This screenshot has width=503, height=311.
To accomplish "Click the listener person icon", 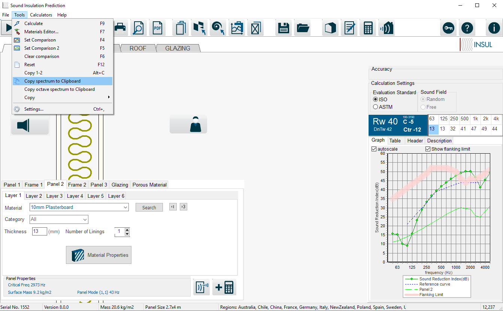I will 188,124.
